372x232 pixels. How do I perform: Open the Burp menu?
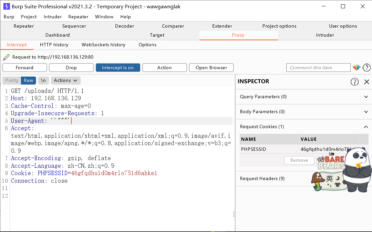tap(9, 17)
